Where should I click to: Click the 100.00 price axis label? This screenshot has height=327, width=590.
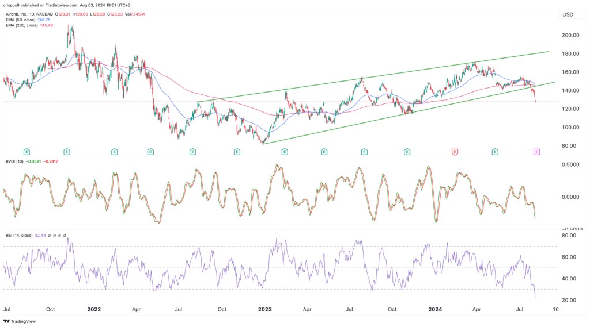(570, 127)
